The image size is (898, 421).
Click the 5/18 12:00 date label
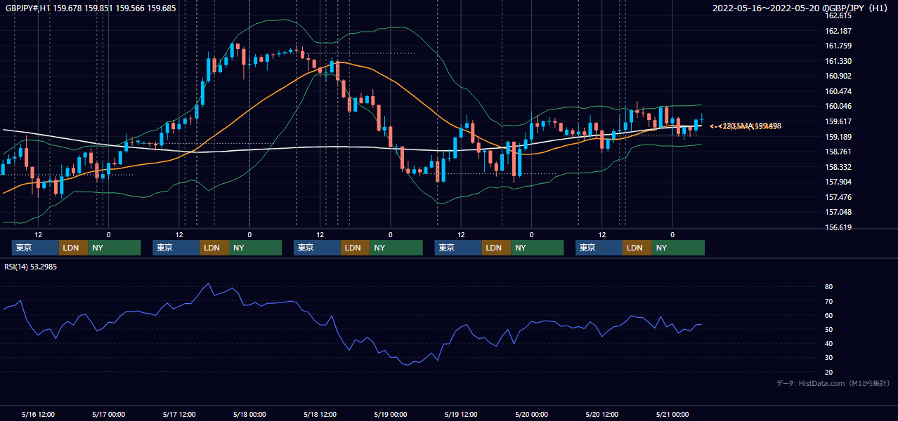320,415
